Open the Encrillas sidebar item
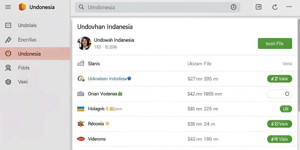The height and width of the screenshot is (150, 300). pyautogui.click(x=35, y=40)
